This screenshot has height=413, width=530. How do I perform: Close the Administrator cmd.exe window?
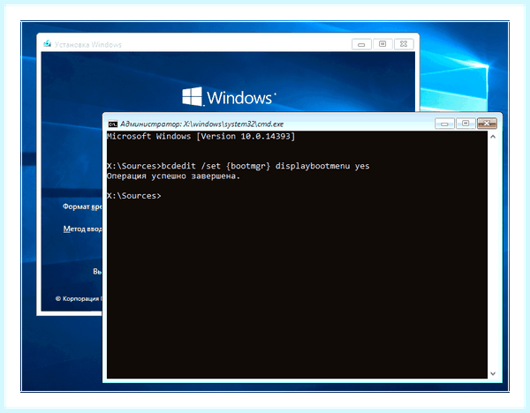pos(487,124)
